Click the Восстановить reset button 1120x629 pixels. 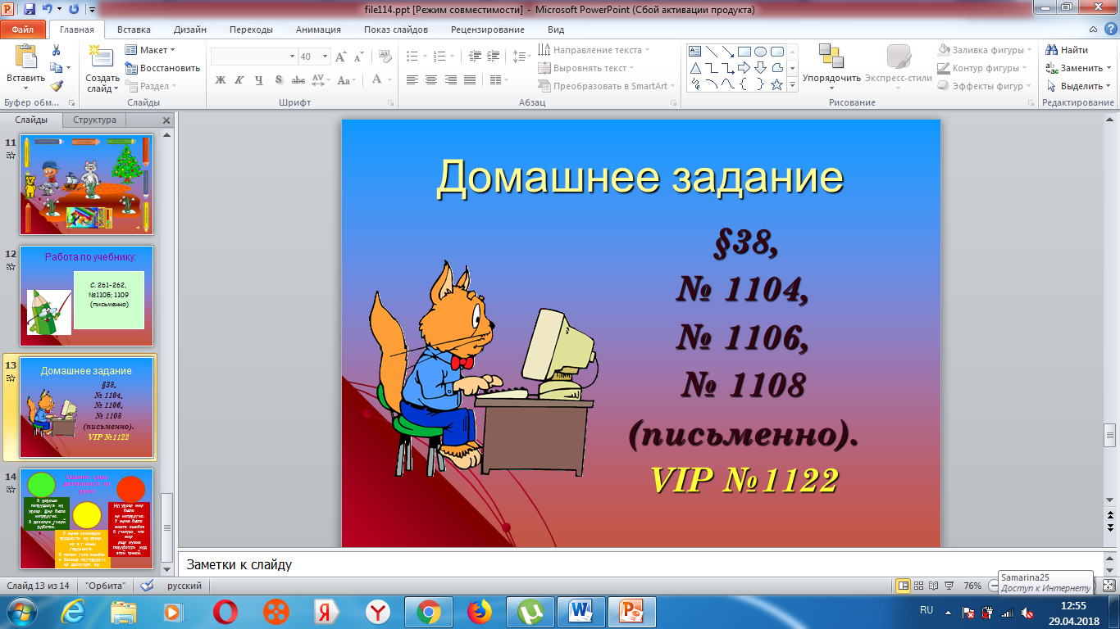click(162, 68)
